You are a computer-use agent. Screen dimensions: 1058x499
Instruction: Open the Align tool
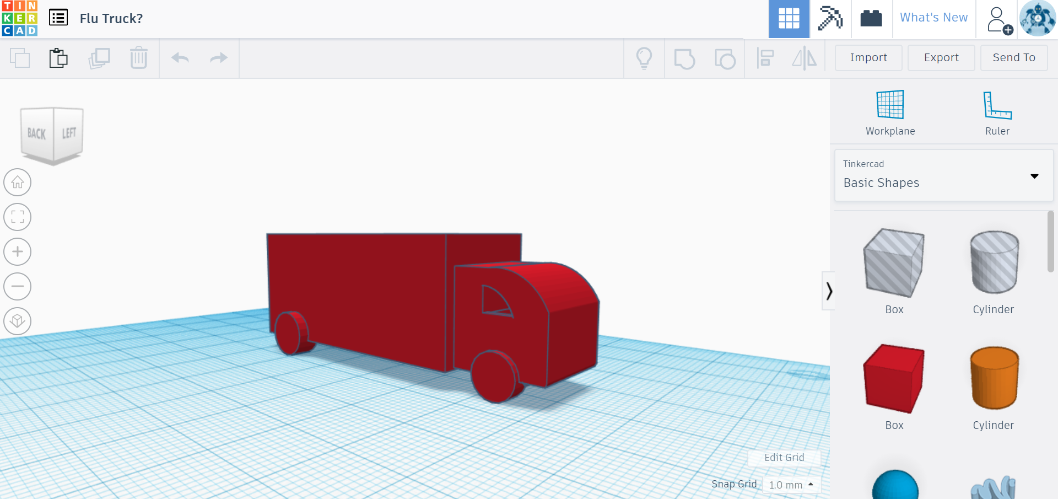765,58
